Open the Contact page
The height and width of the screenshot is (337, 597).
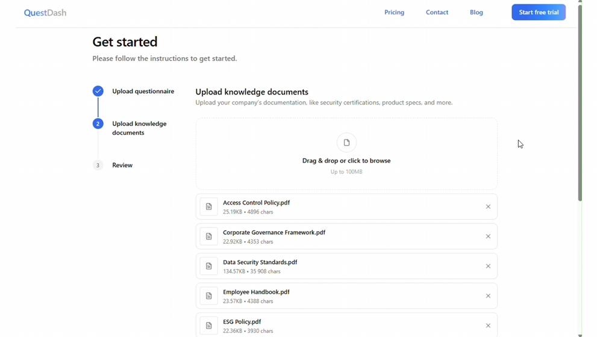click(437, 12)
